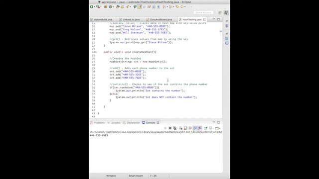Click the 7 : 25 cursor position in status bar
This screenshot has height=179, width=319.
pos(153,176)
